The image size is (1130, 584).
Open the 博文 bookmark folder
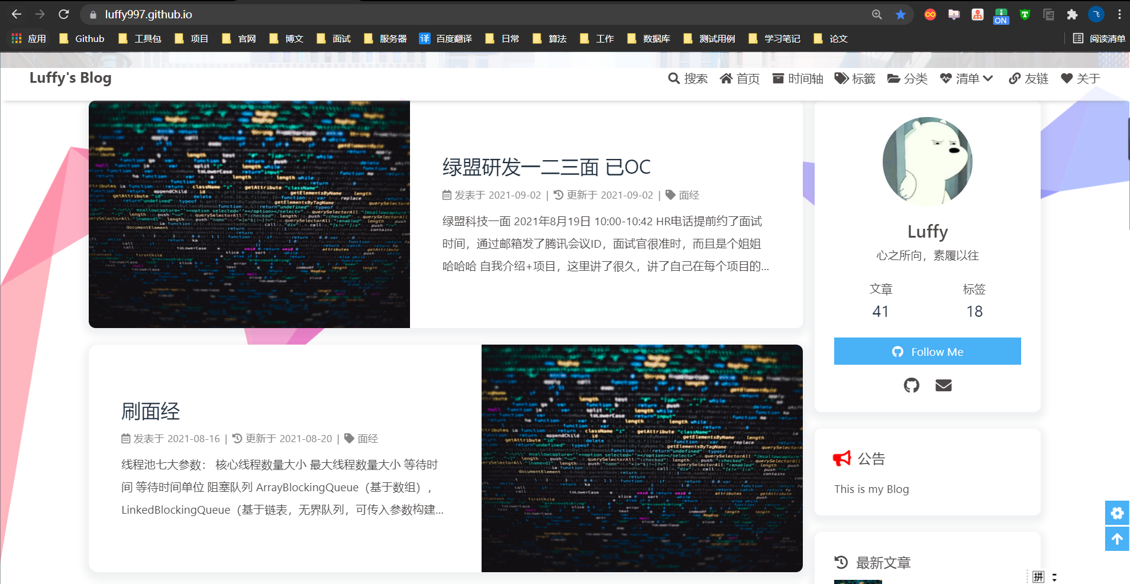pos(286,38)
